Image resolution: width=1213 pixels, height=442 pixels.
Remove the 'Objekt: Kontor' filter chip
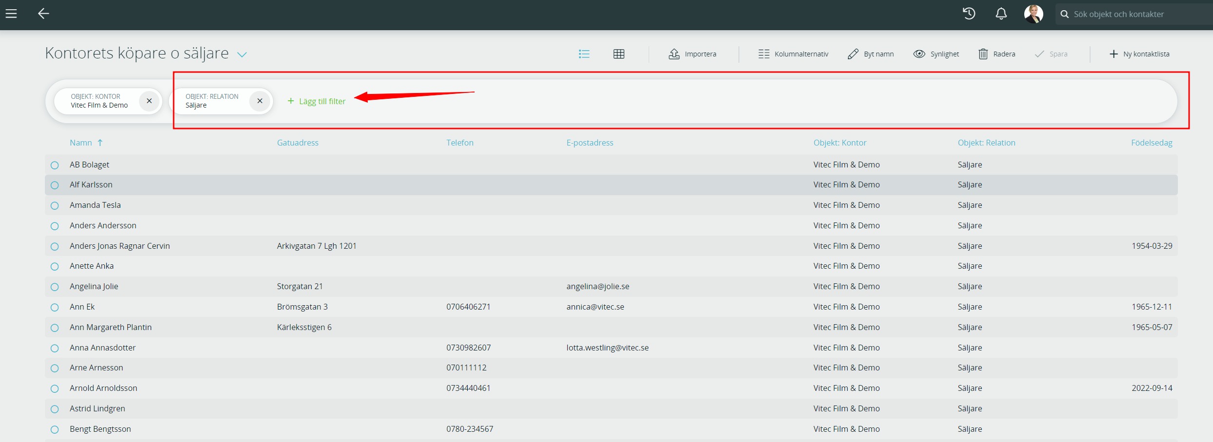point(149,101)
